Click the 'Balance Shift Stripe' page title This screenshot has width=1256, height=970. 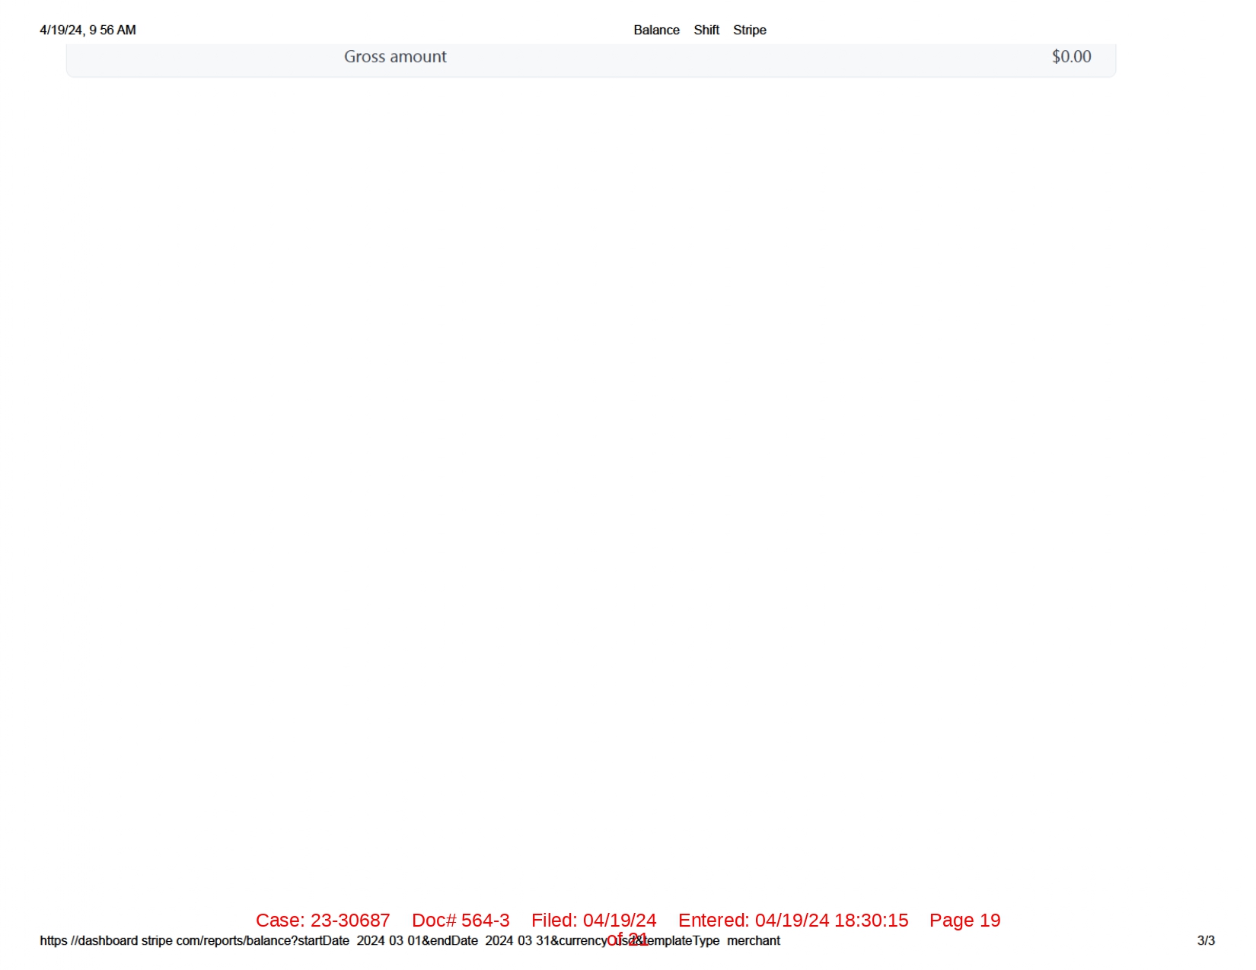point(700,30)
